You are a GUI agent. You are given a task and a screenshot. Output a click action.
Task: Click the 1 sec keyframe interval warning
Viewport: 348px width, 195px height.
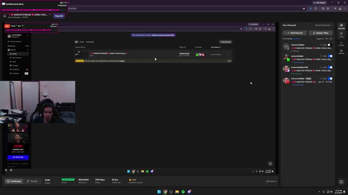(x=133, y=180)
